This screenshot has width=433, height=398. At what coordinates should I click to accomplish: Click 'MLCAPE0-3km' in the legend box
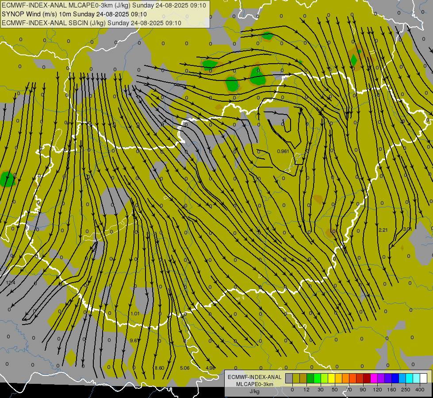[254, 384]
